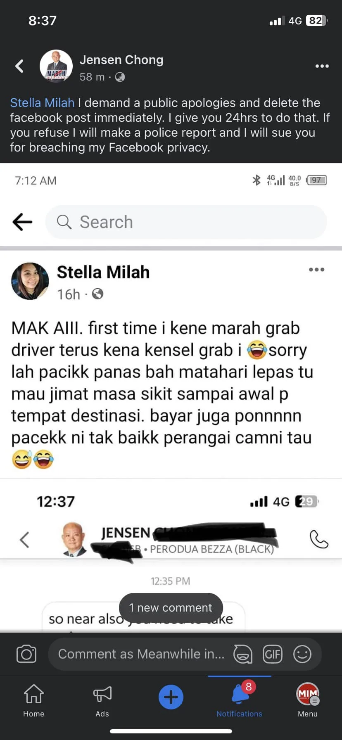Tap the globe public audience icon
This screenshot has height=740, width=342.
click(x=120, y=77)
